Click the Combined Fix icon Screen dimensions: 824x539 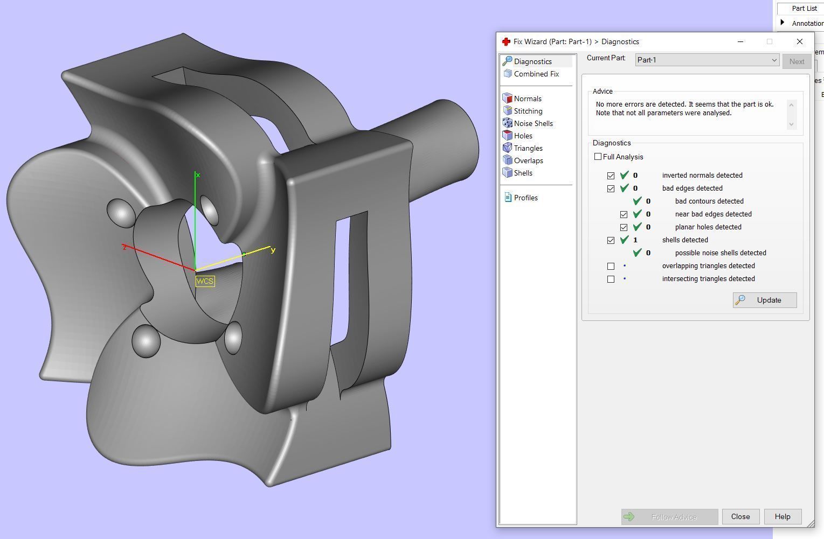(507, 74)
